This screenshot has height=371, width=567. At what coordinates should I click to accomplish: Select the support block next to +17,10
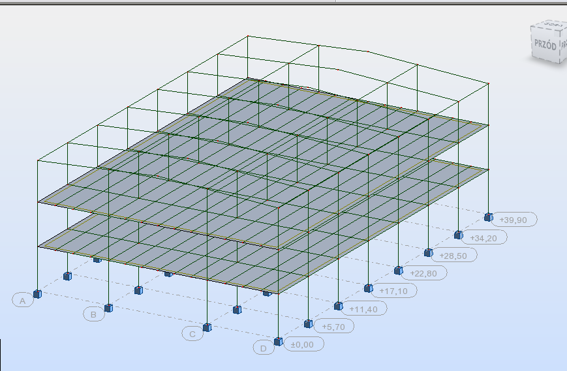click(368, 288)
